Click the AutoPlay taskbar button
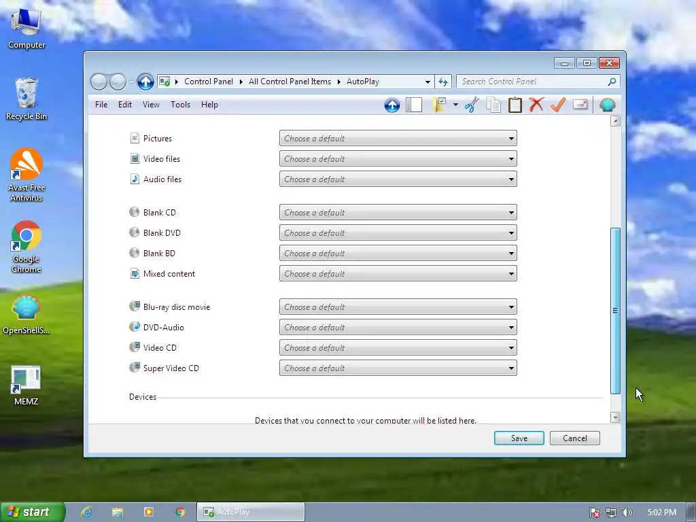Screen dimensions: 696x522 (x=251, y=512)
